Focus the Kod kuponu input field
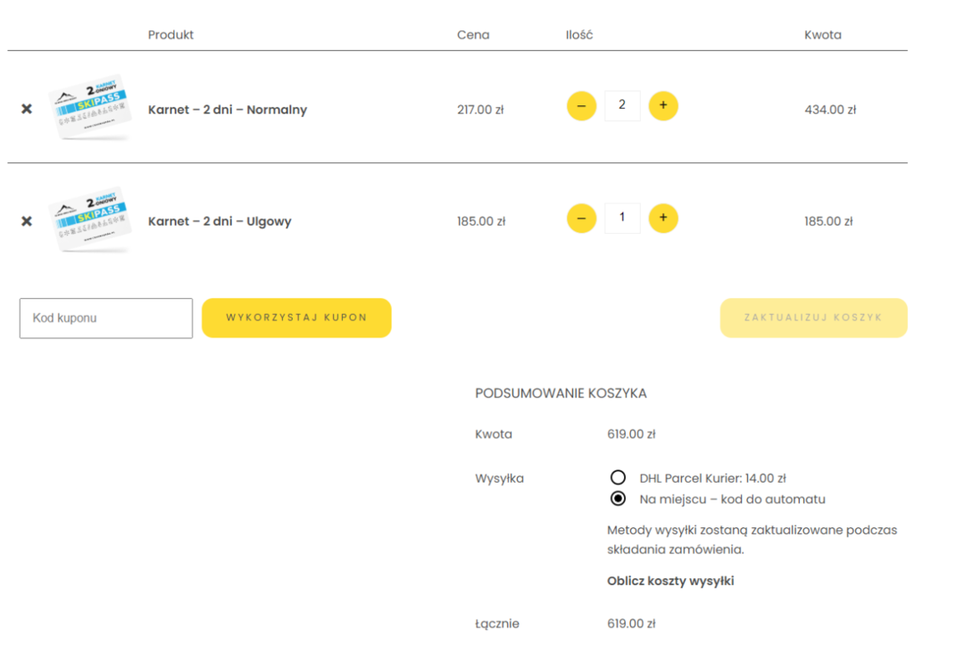This screenshot has width=973, height=645. click(x=106, y=318)
